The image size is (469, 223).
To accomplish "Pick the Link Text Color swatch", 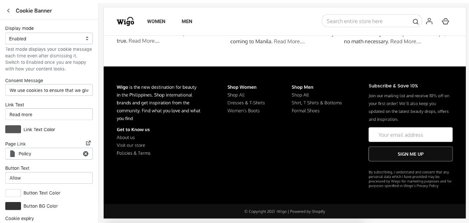I will (x=13, y=129).
